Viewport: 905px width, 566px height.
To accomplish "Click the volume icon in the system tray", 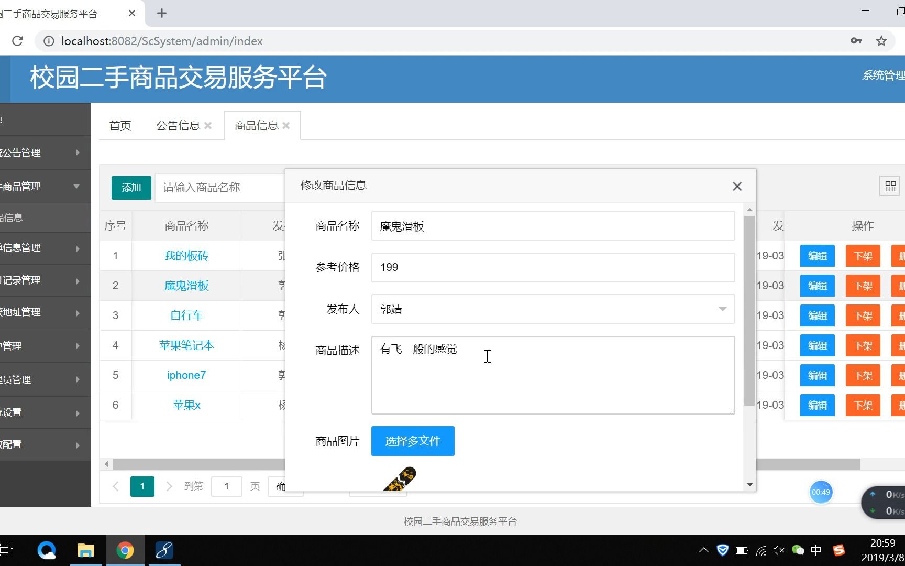I will [778, 550].
